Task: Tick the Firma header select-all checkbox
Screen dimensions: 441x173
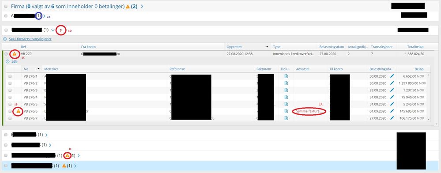Action: coord(6,7)
